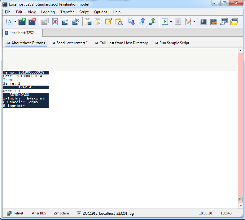The image size is (245, 220).
Task: Click the Run Sample Script button
Action: (172, 43)
